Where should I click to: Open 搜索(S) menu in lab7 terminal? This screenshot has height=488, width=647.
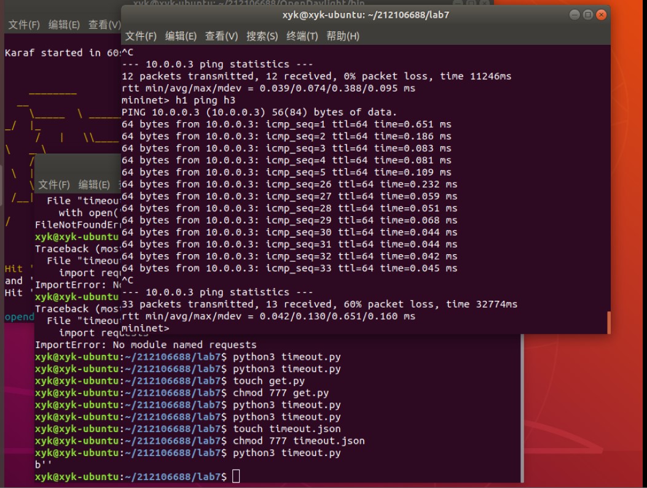(262, 36)
